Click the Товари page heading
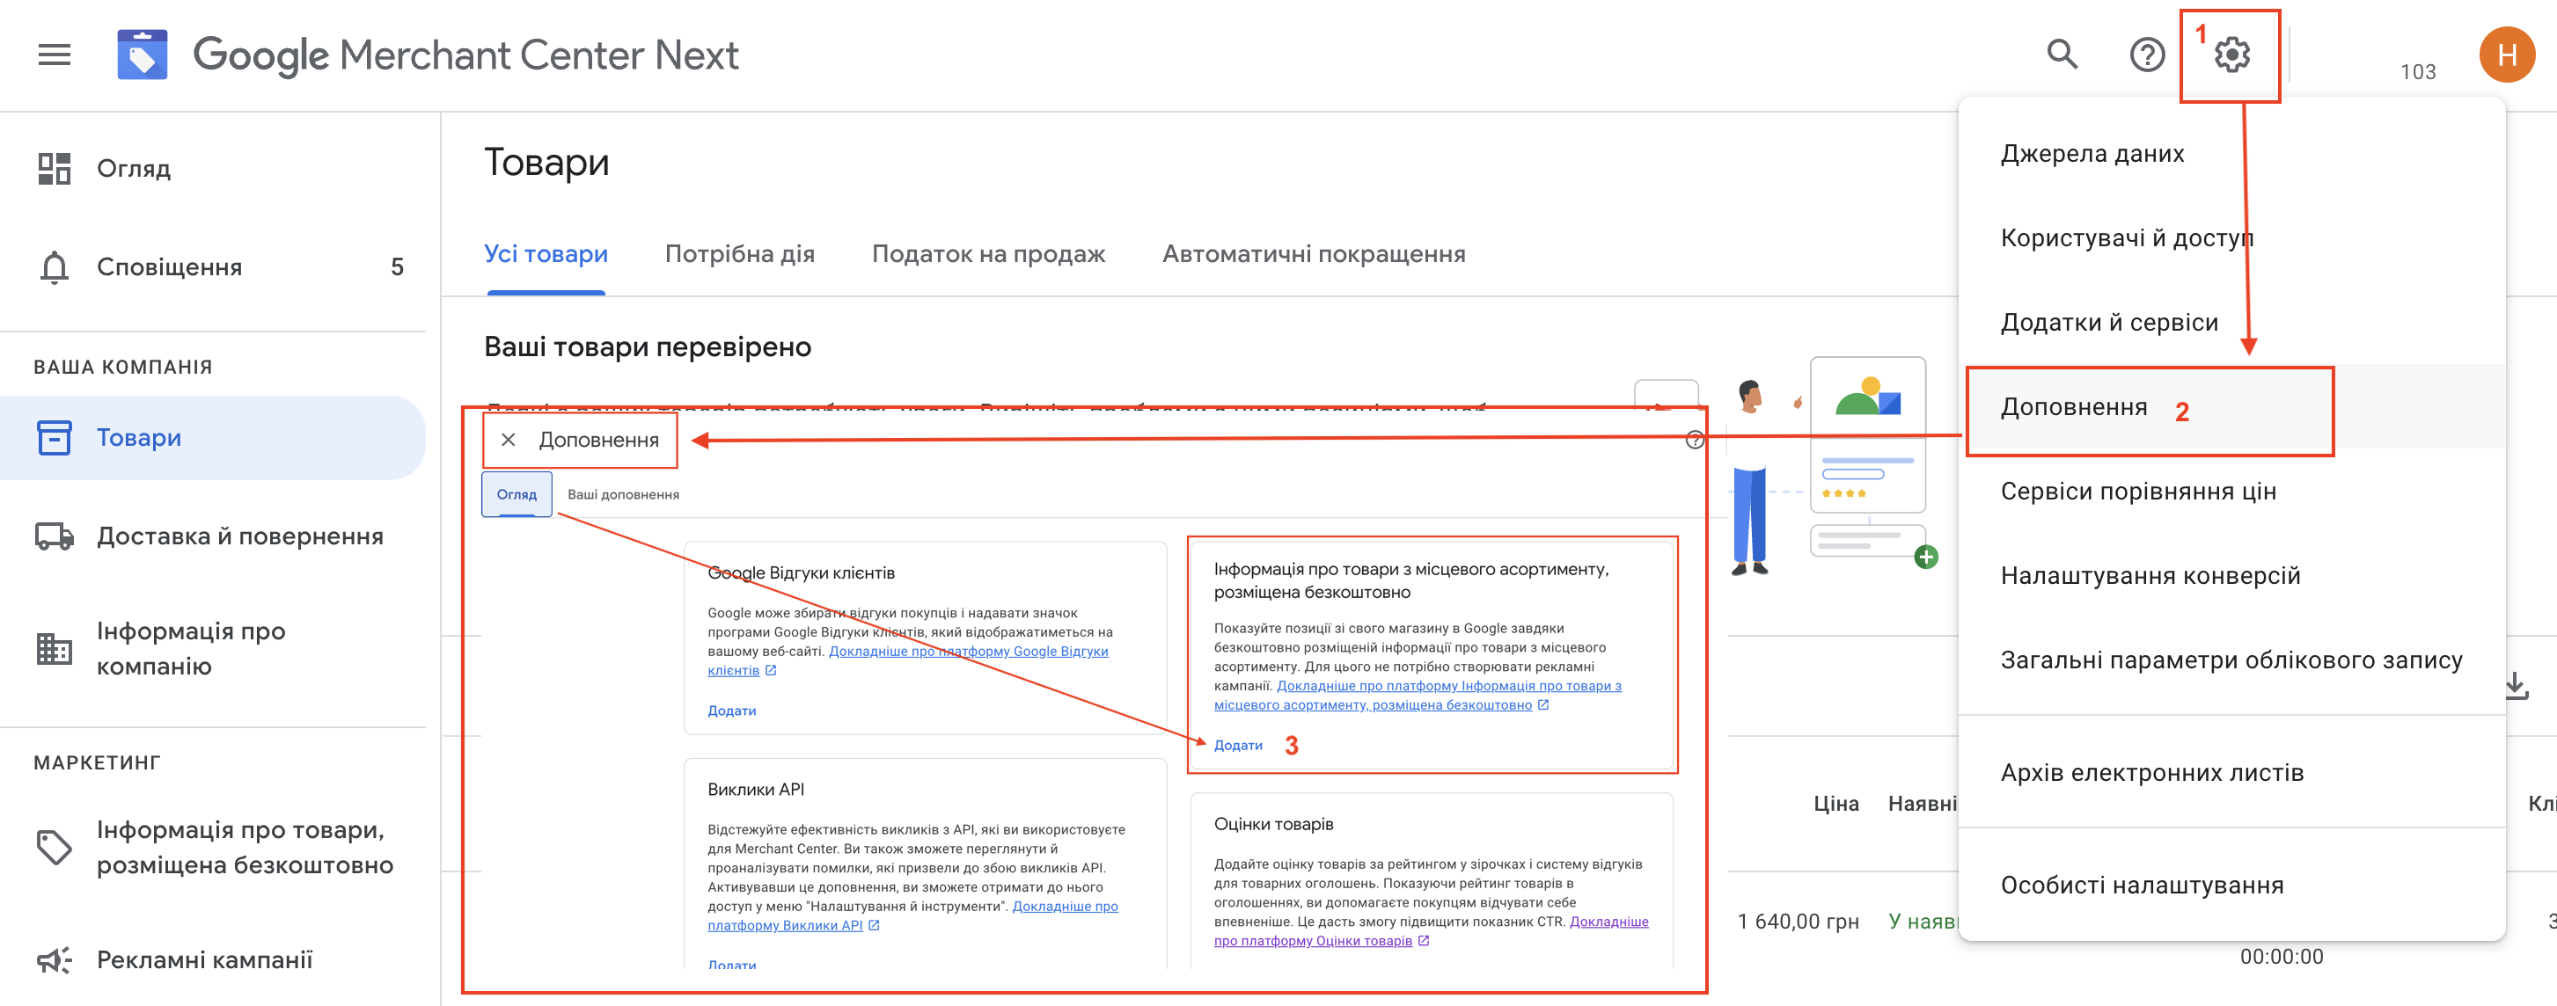The height and width of the screenshot is (1006, 2557). click(x=546, y=163)
